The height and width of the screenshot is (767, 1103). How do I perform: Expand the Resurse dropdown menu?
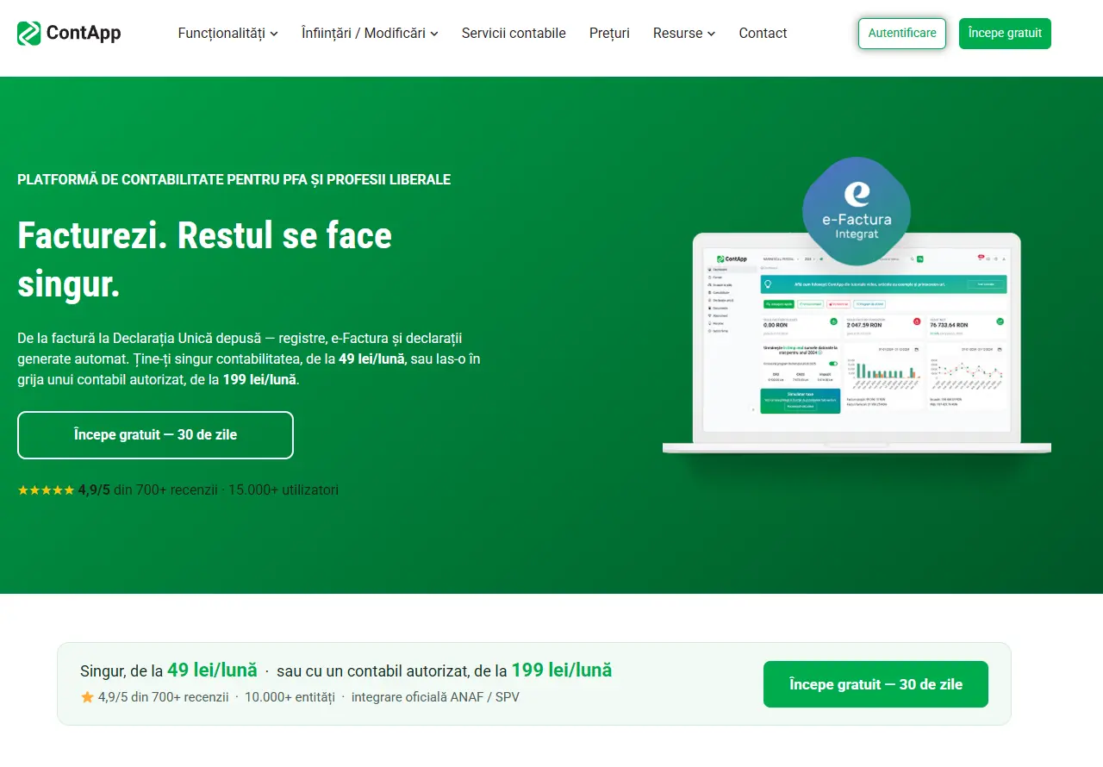tap(684, 34)
